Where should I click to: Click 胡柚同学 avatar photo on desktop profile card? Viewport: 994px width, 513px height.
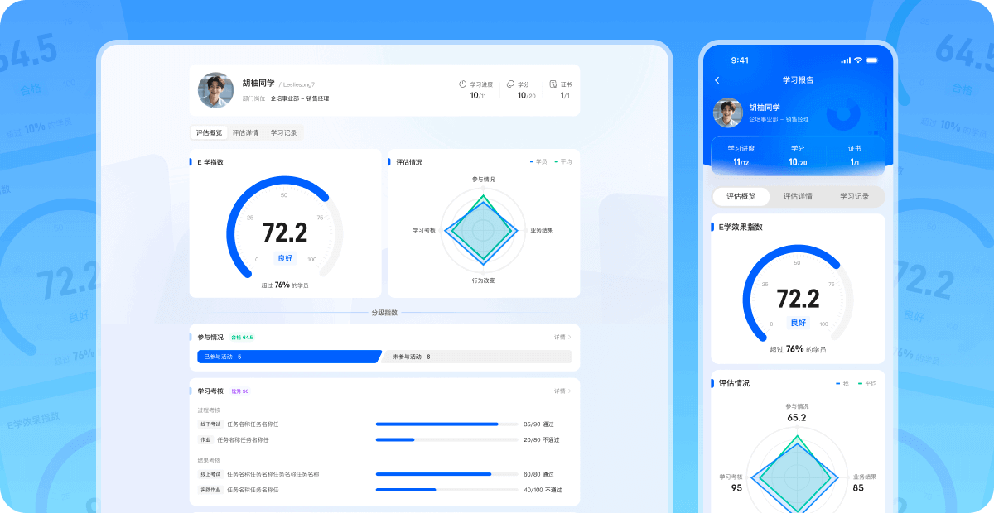(x=215, y=90)
